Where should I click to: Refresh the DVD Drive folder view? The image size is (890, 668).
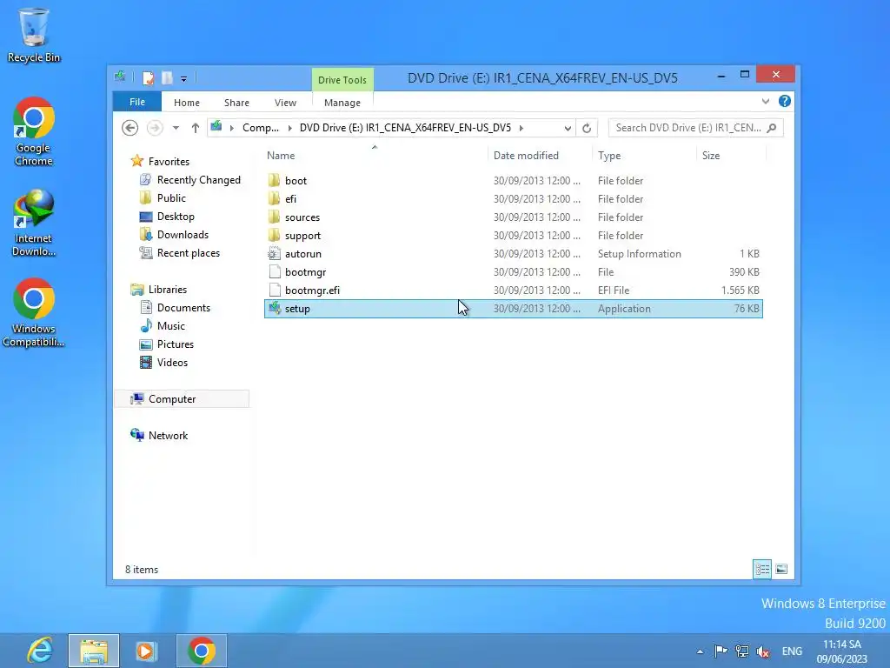point(587,128)
